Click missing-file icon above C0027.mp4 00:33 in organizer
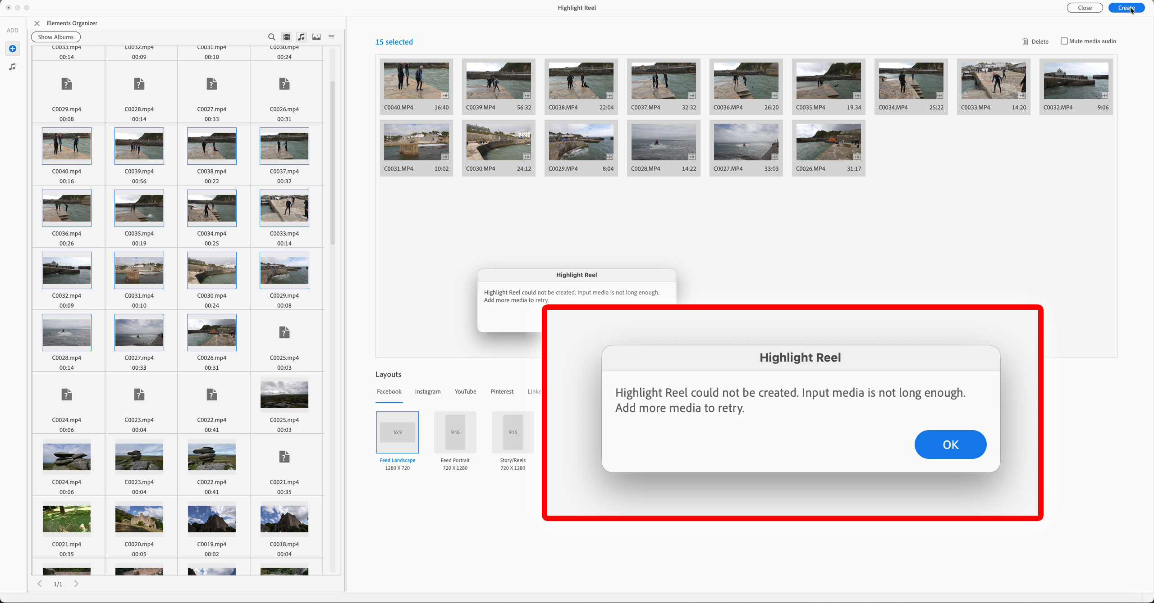Image resolution: width=1154 pixels, height=603 pixels. pyautogui.click(x=212, y=84)
